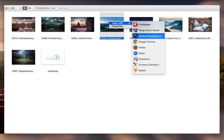224x140 pixels.
Task: Click the 03689_forbiddenroad file name
Action: click(x=53, y=38)
